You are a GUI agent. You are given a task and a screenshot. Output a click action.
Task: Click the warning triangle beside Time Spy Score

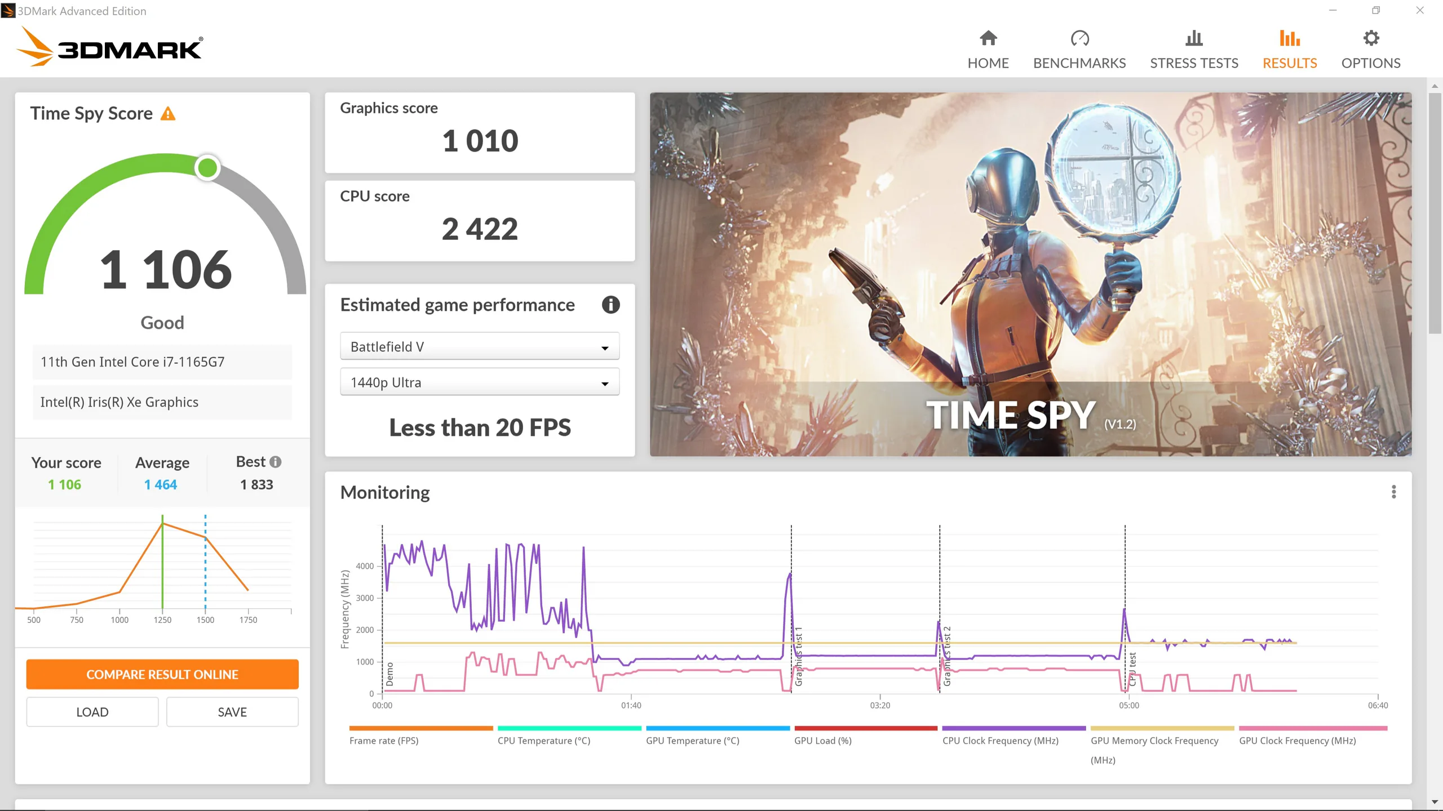(168, 114)
